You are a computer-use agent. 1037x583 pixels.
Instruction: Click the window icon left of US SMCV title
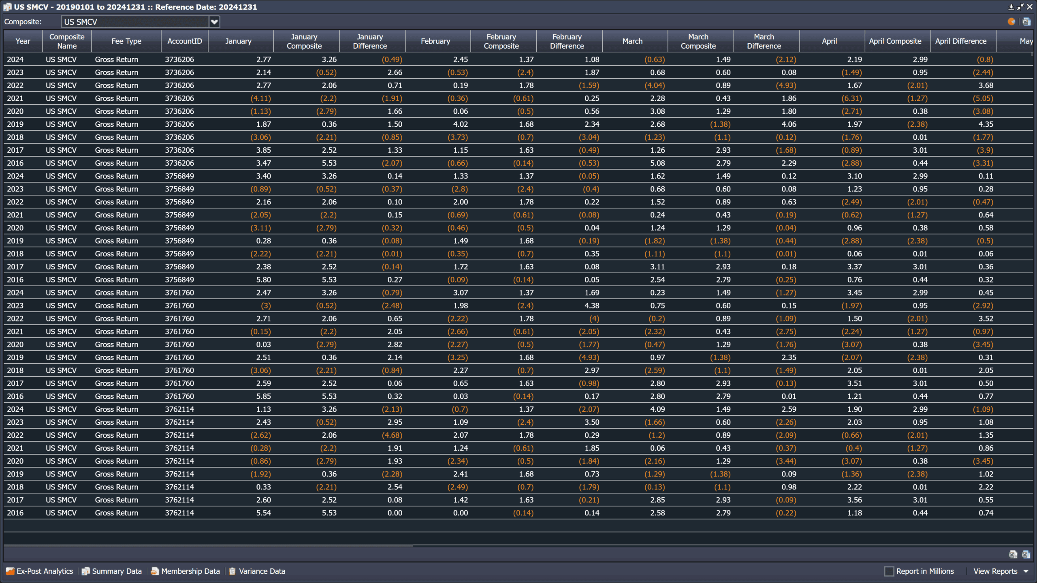[7, 7]
